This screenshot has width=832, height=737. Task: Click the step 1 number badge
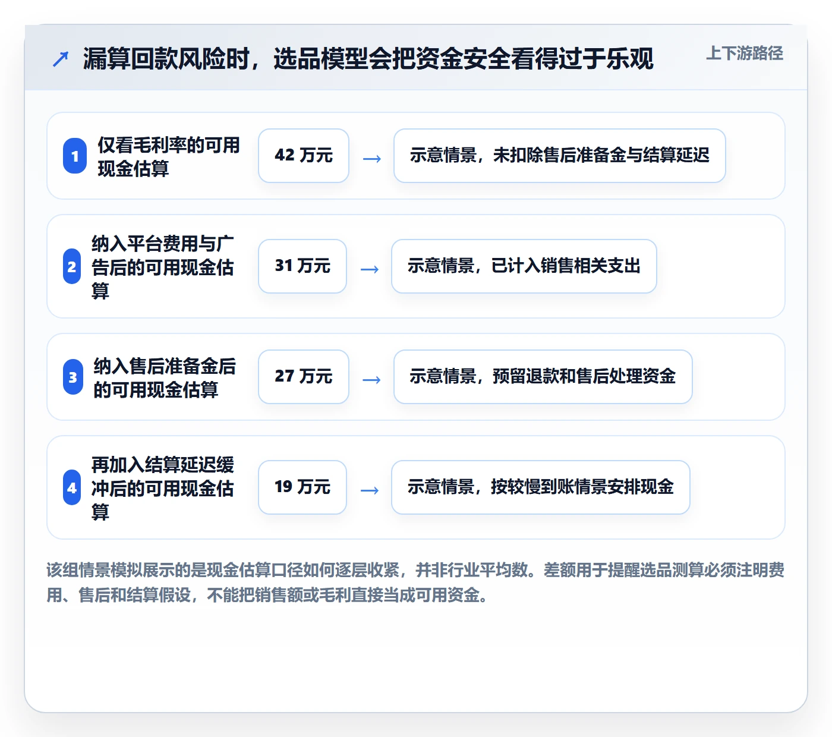click(x=75, y=156)
